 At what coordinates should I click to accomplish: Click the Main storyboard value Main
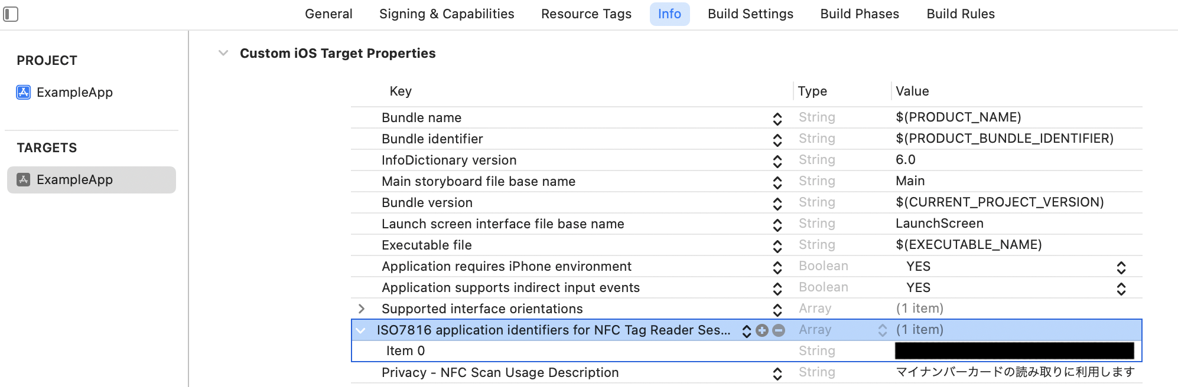click(x=910, y=181)
